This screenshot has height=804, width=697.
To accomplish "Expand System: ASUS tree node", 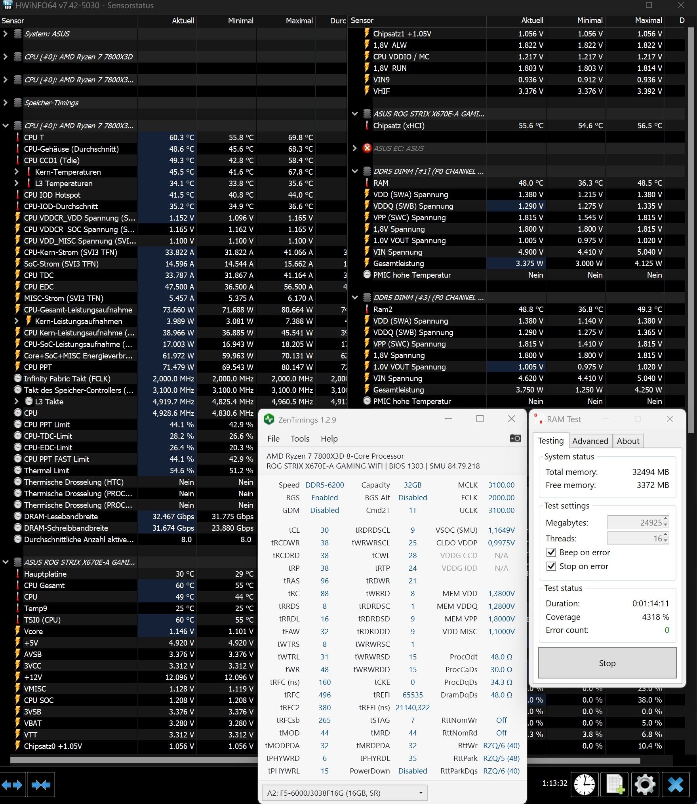I will (5, 34).
